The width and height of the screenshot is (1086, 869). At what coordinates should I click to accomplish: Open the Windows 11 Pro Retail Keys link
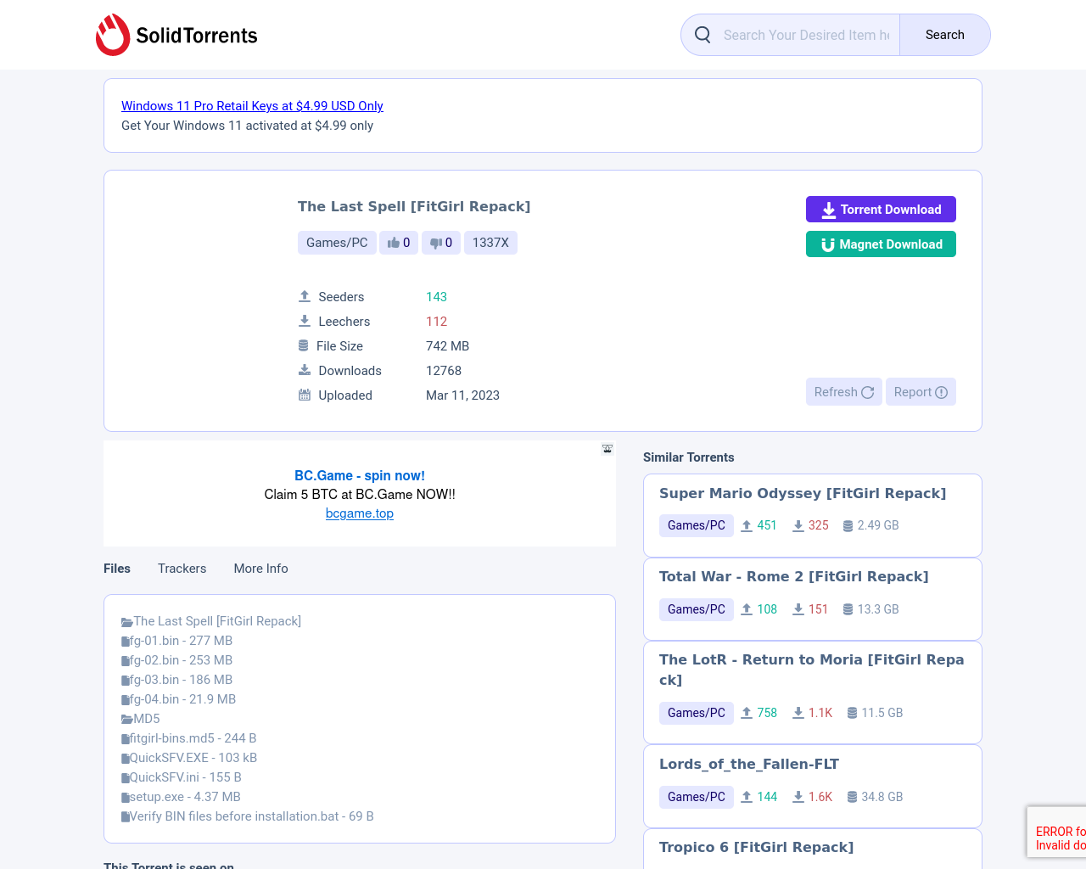coord(252,106)
